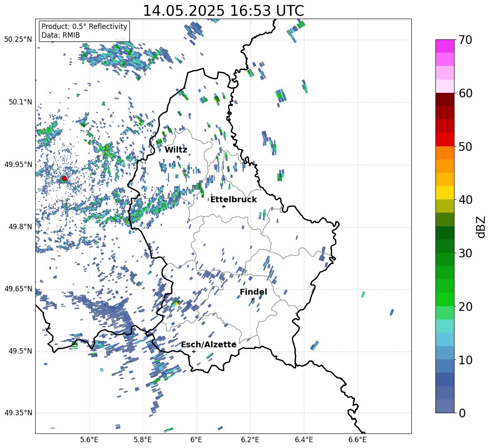
Task: Click the 50.1°N latitude label
Action: (20, 102)
